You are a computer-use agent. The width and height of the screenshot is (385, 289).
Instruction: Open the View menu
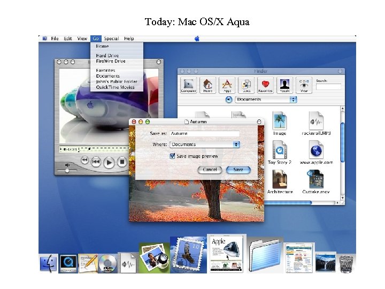click(82, 39)
